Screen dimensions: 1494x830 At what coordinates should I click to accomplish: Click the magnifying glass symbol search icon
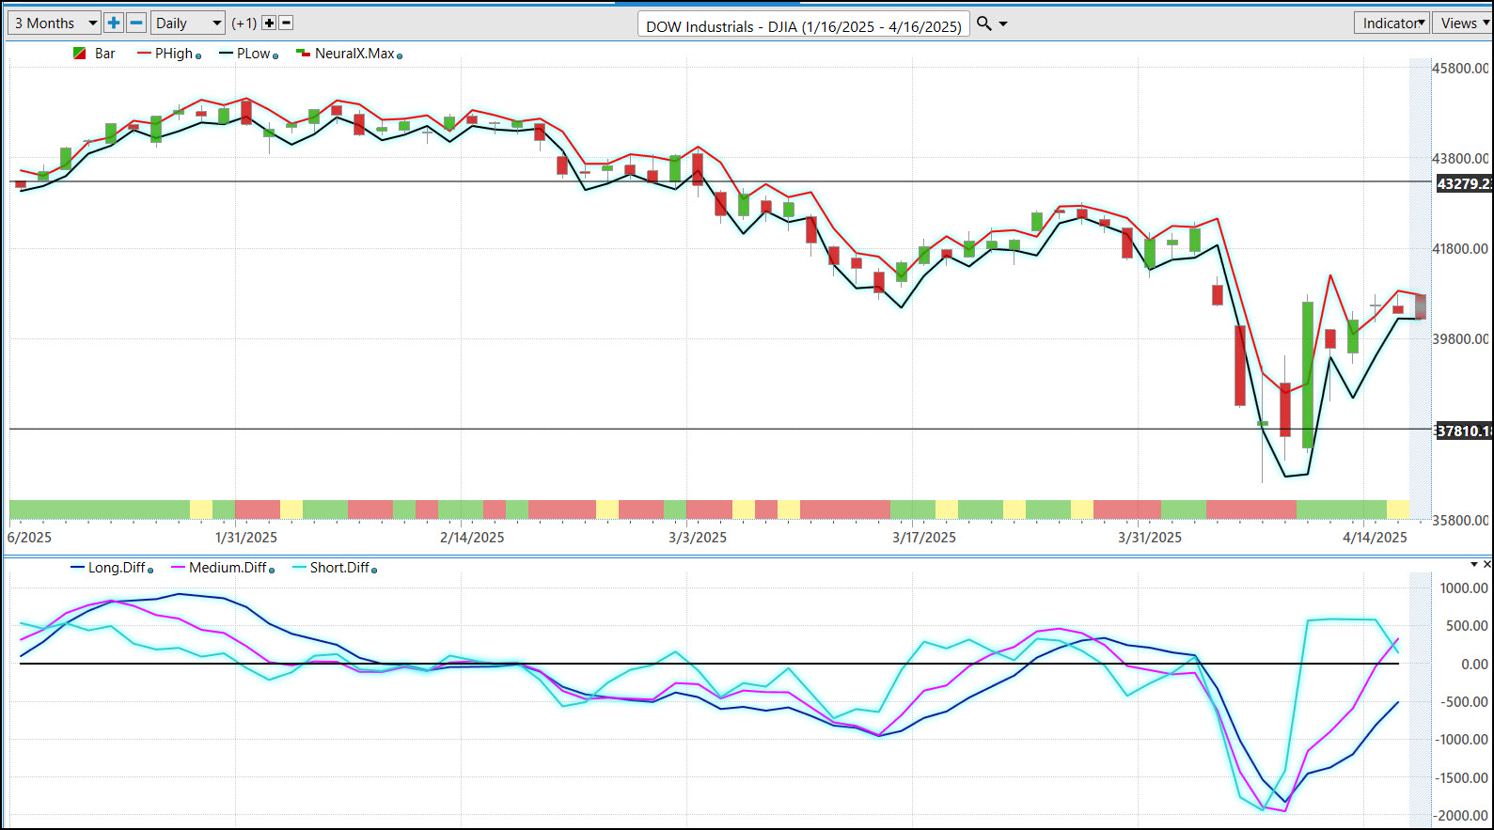click(x=984, y=23)
